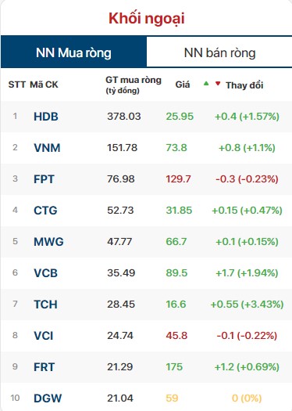Screen dimensions: 292x411
Task: Click the Mã CK column header
Action: click(x=44, y=85)
